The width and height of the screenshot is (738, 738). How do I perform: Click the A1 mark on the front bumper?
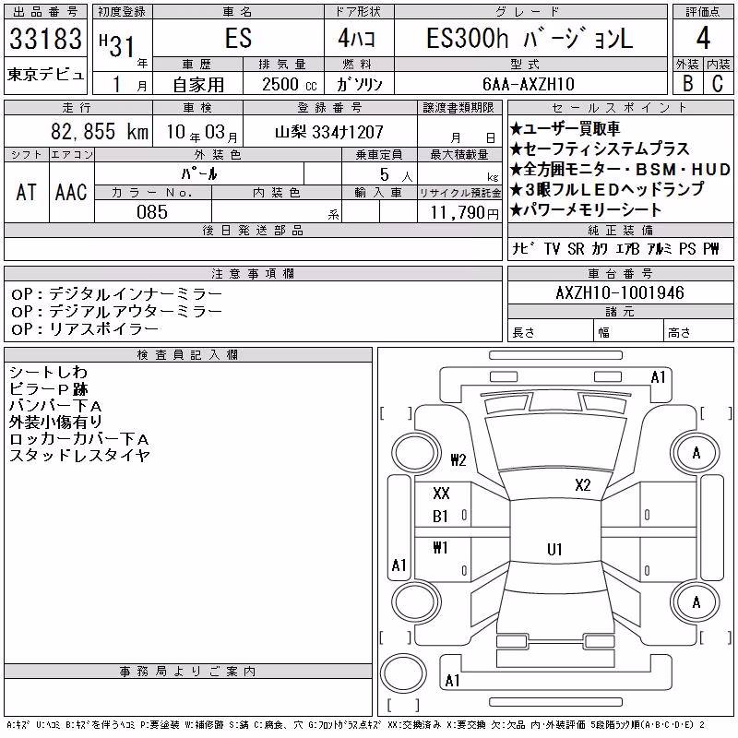tap(659, 377)
